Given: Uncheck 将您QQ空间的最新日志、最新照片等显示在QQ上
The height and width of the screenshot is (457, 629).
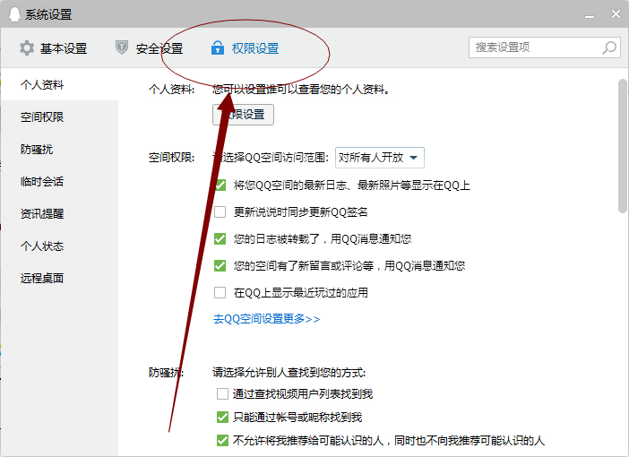Looking at the screenshot, I should point(220,185).
